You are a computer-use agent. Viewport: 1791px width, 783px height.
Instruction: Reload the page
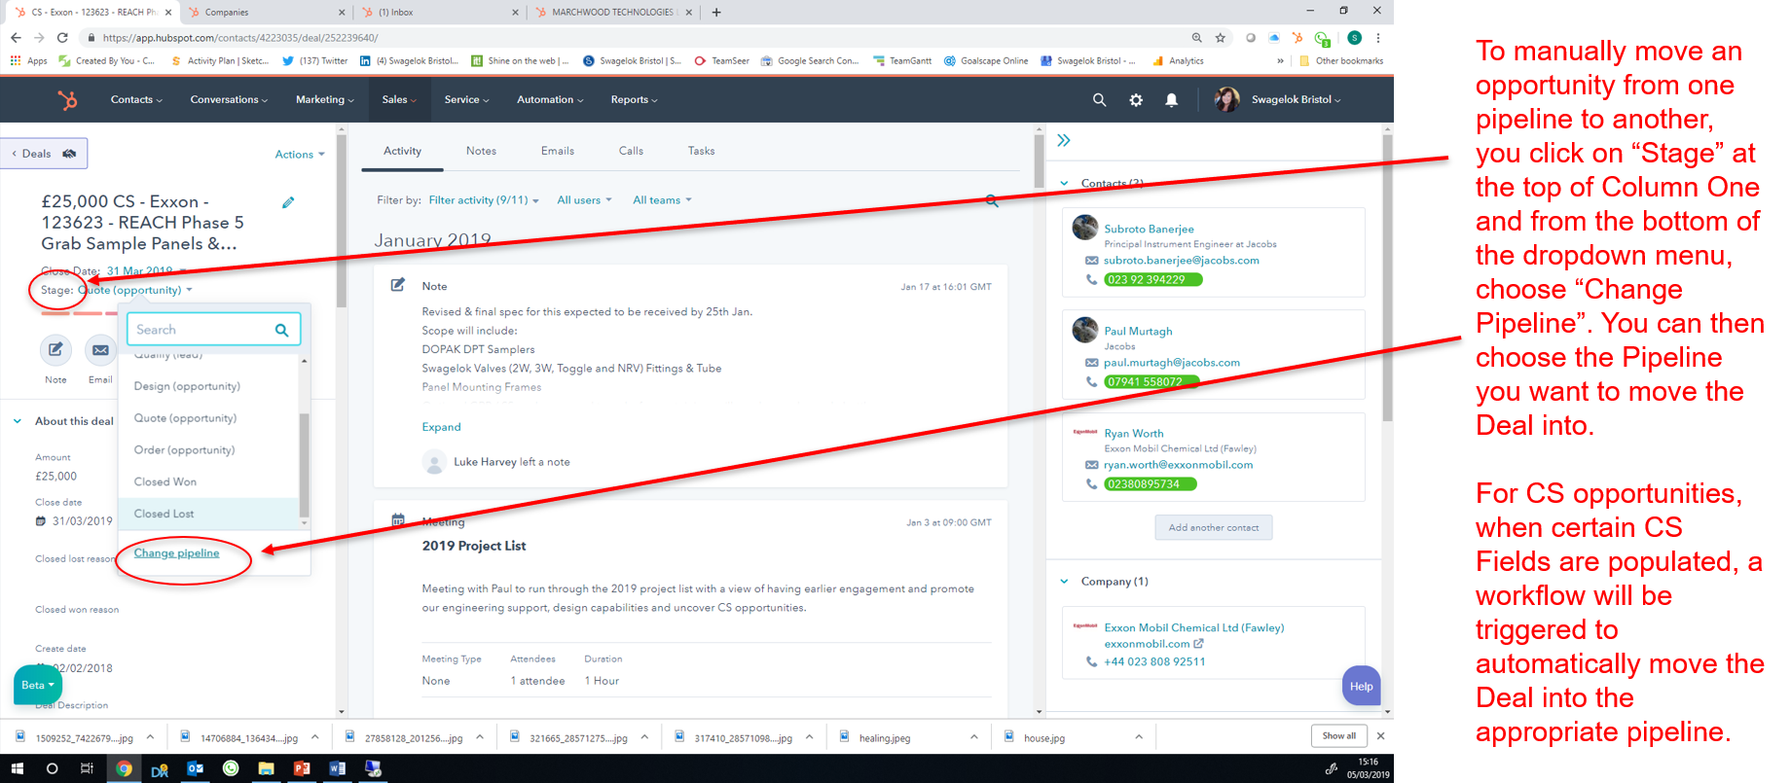tap(62, 38)
